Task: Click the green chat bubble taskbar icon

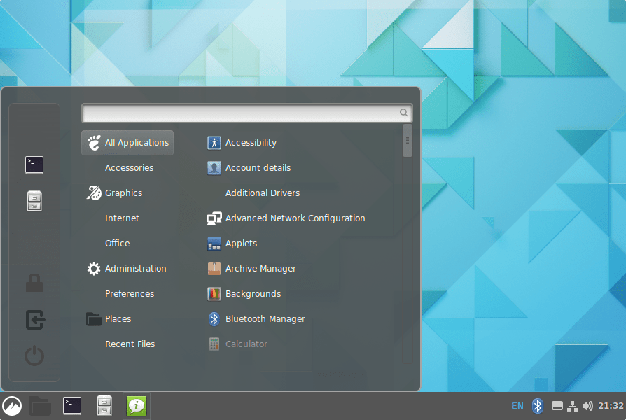Action: pos(137,405)
